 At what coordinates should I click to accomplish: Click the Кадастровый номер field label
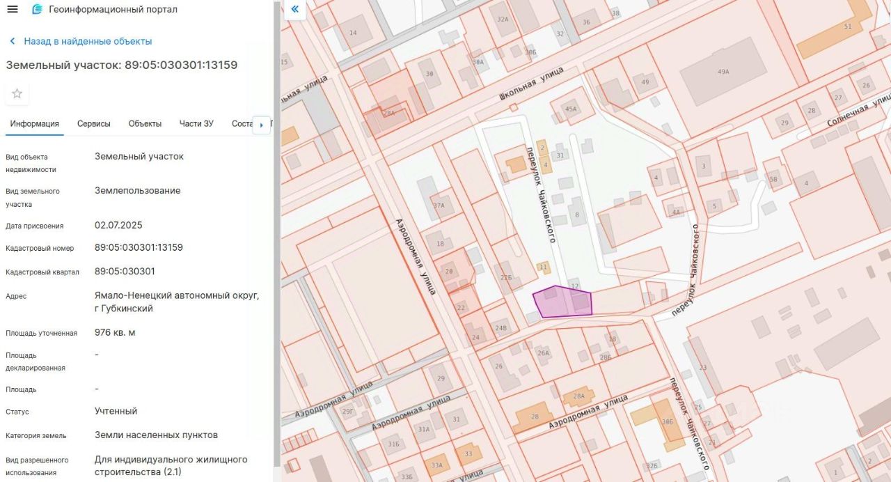[x=40, y=249]
